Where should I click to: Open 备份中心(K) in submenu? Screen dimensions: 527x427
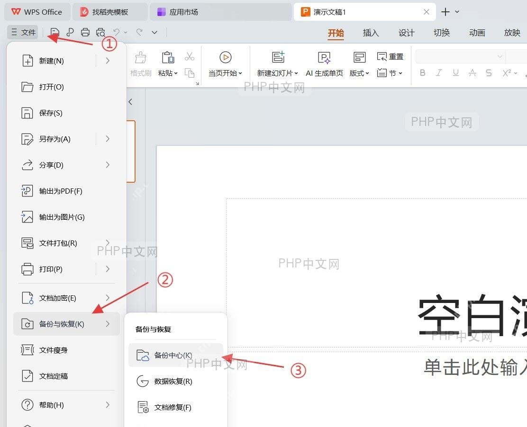[x=175, y=355]
